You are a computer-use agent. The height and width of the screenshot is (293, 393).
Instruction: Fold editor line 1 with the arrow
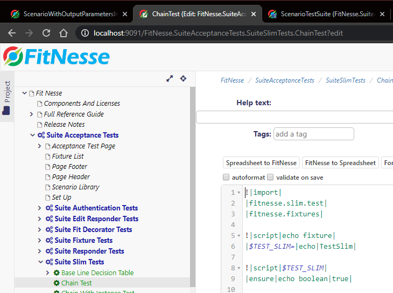(x=239, y=193)
